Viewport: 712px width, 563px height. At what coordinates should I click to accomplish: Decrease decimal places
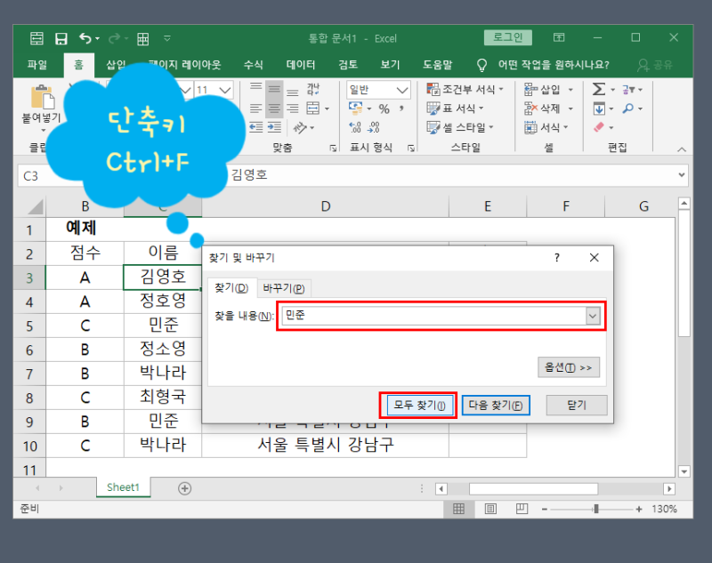[x=374, y=127]
